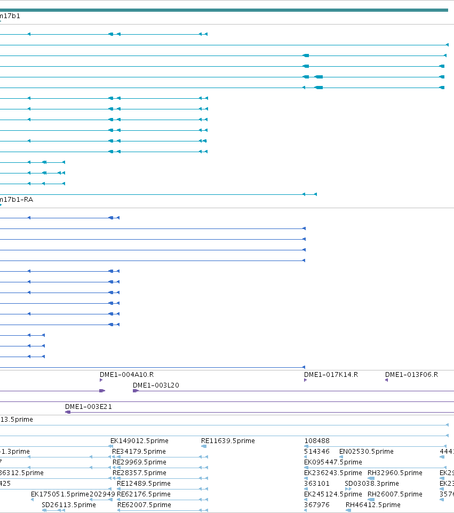Click the RE29969.5prime label
The height and width of the screenshot is (513, 454).
click(x=139, y=462)
